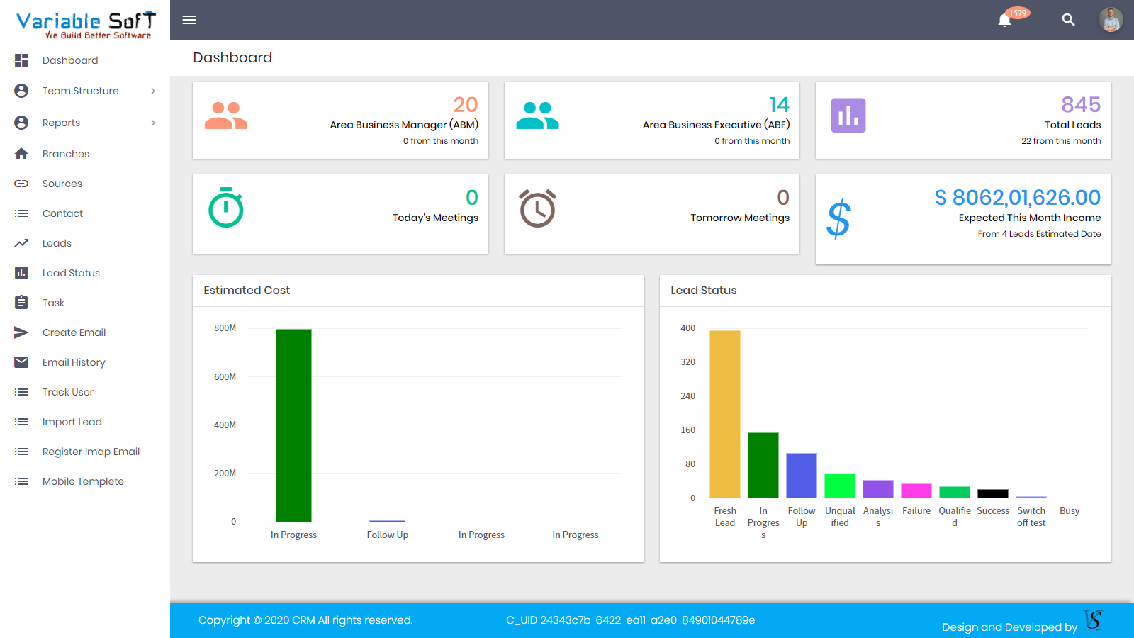This screenshot has width=1134, height=638.
Task: Click the search magnifier icon
Action: point(1068,20)
